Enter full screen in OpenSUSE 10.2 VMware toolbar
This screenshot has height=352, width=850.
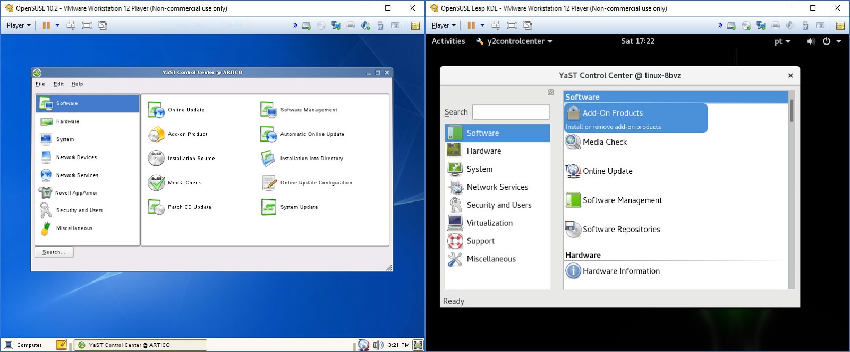point(87,25)
